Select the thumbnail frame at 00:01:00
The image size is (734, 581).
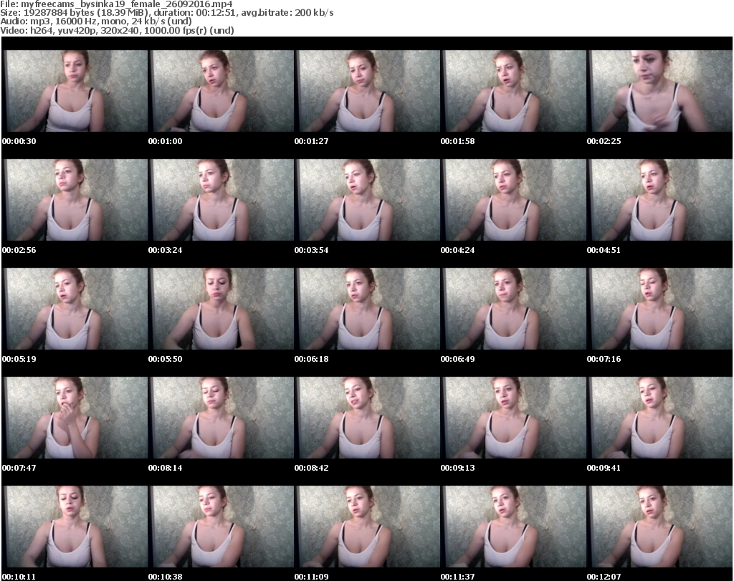click(x=221, y=91)
